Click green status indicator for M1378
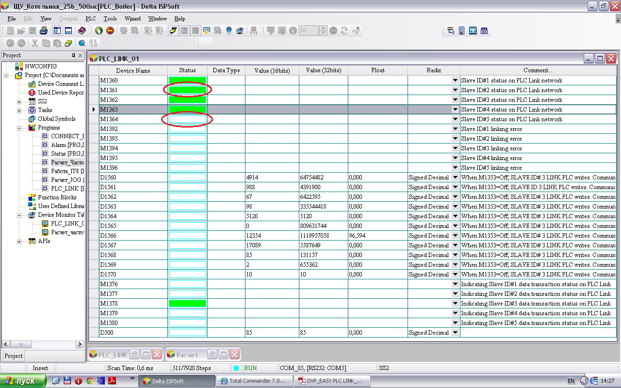The image size is (621, 388). pyautogui.click(x=187, y=304)
